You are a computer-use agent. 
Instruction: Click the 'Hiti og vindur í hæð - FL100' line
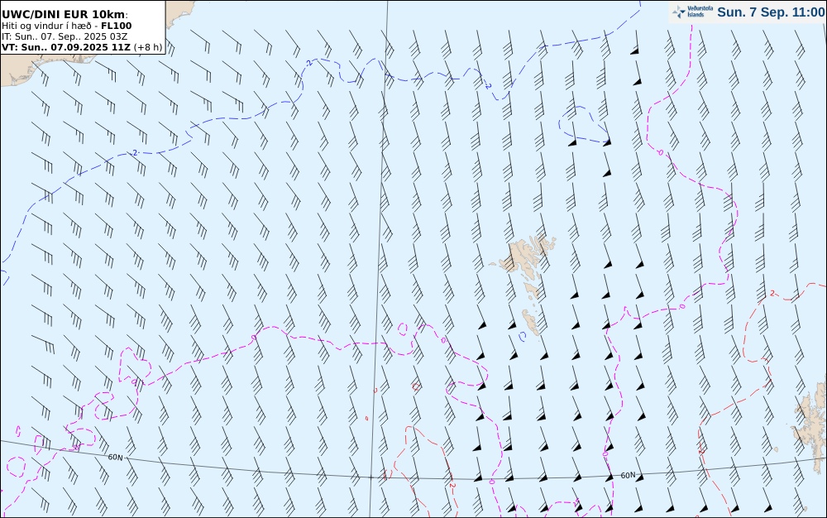click(x=66, y=26)
